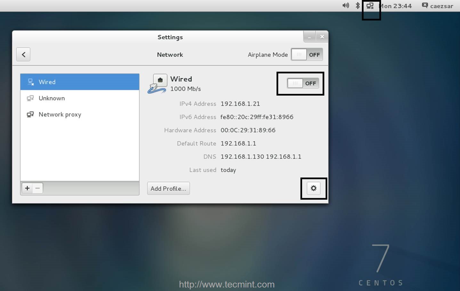Open the volume indicator in top bar
Viewport: 460px width, 291px height.
coord(346,5)
